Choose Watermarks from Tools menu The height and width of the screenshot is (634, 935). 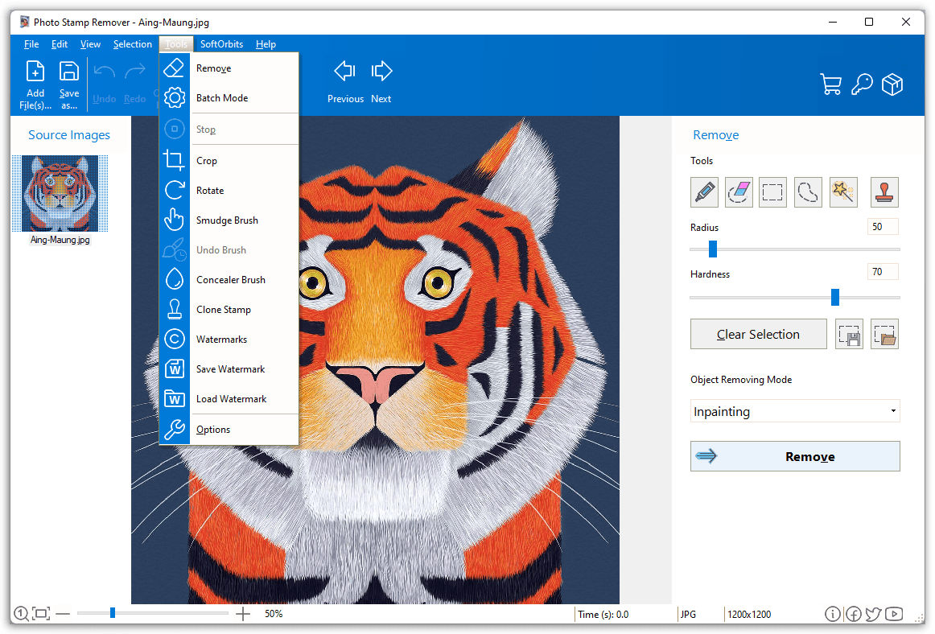point(229,340)
